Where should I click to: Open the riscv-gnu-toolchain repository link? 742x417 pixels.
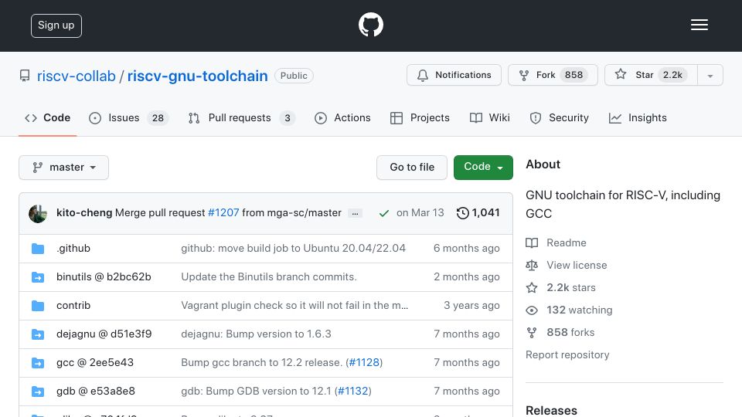click(197, 76)
